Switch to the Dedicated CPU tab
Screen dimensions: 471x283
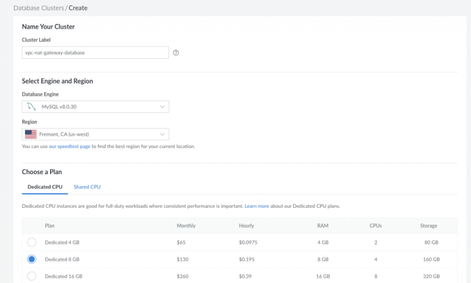[x=45, y=187]
